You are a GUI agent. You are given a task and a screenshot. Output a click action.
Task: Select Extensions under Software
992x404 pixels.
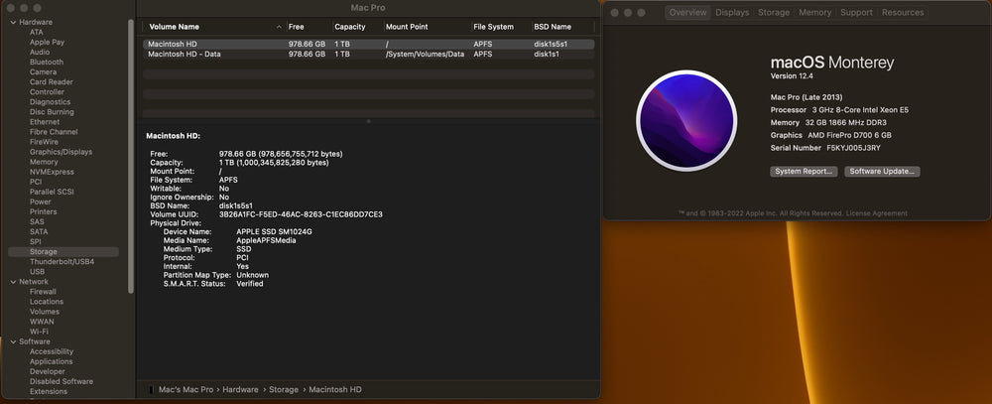tap(49, 392)
